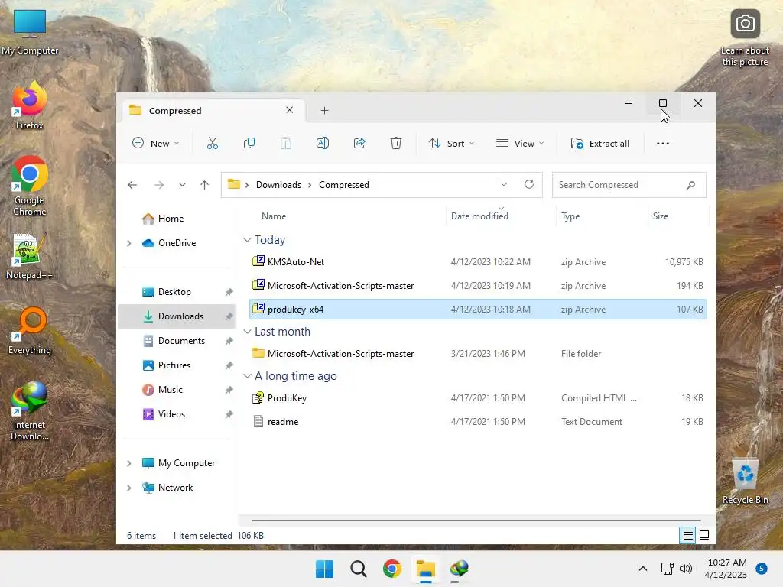Open recent locations dropdown chevron
This screenshot has height=587, width=783.
click(182, 185)
